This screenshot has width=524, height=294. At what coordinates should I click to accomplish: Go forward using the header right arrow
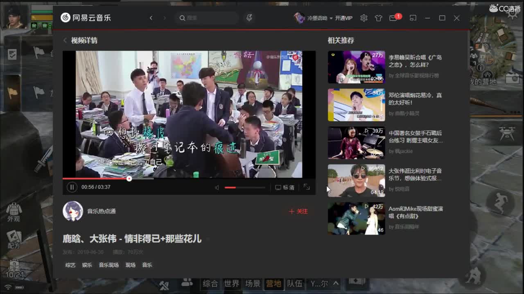[x=165, y=18]
